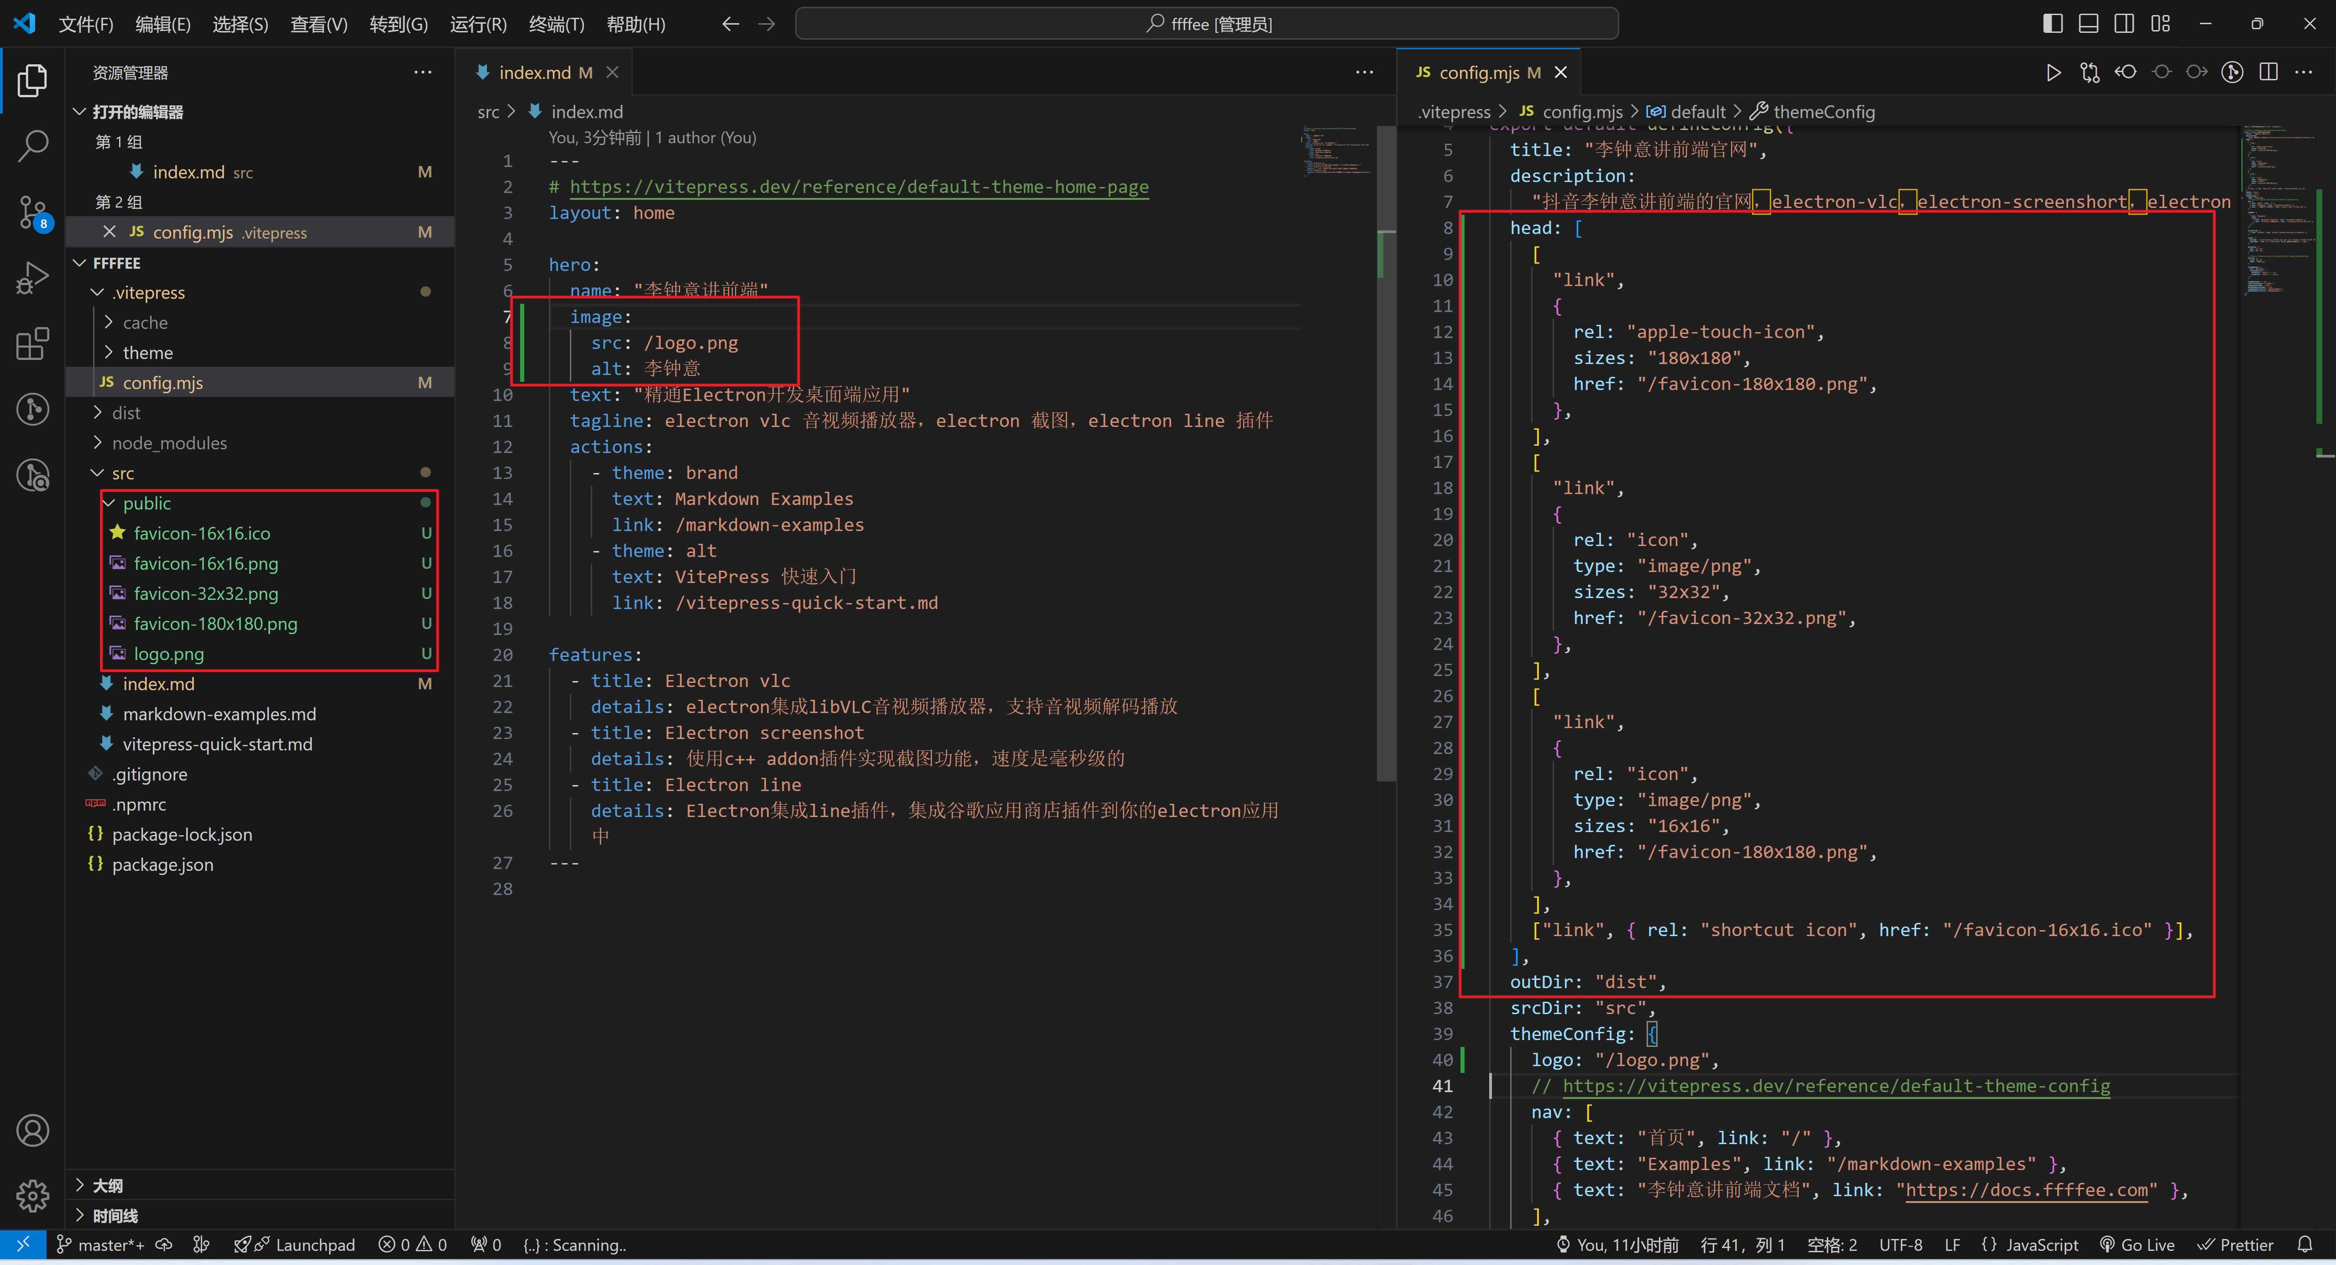Open the Manage gear settings menu

[33, 1195]
